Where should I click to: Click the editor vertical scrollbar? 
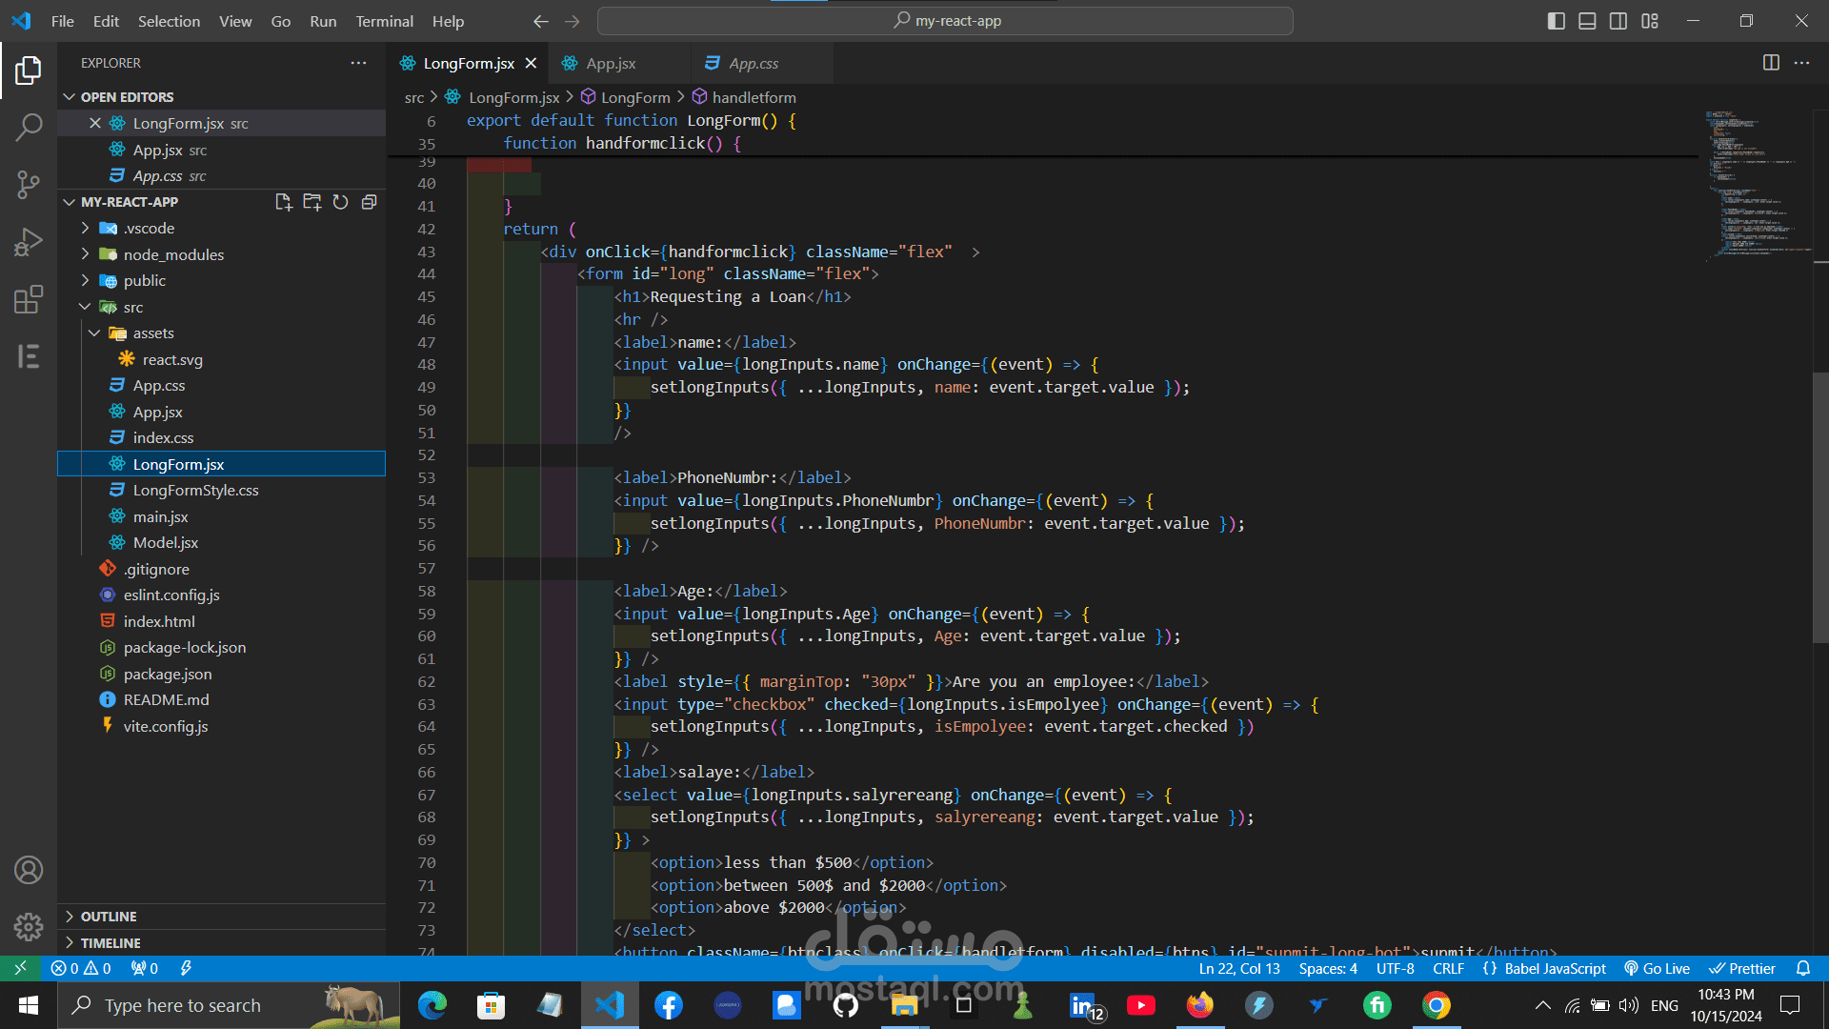(x=1820, y=505)
